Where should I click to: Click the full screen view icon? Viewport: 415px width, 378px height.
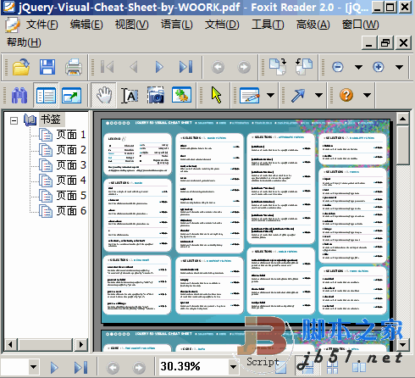71,95
